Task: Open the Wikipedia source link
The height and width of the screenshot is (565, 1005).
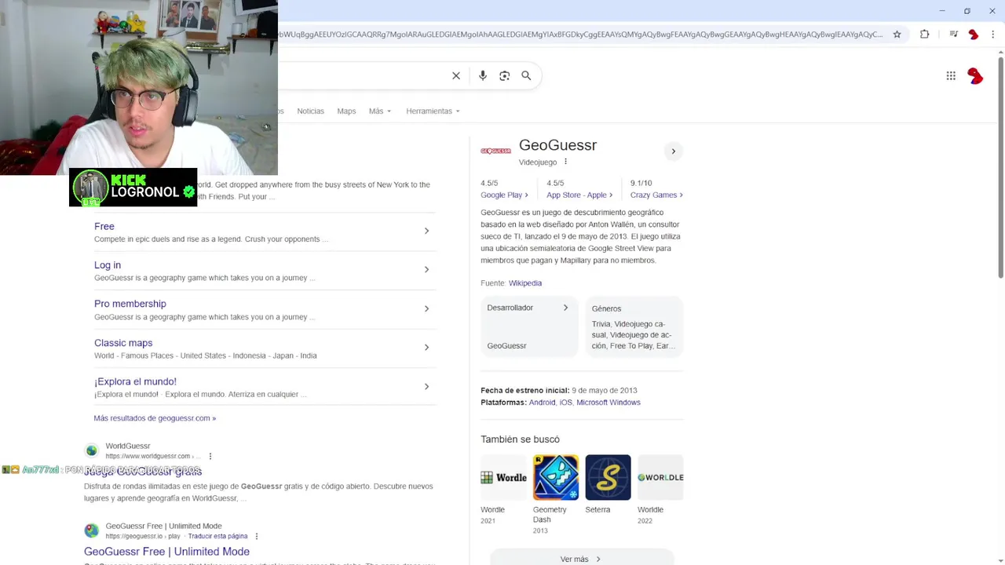Action: click(525, 282)
